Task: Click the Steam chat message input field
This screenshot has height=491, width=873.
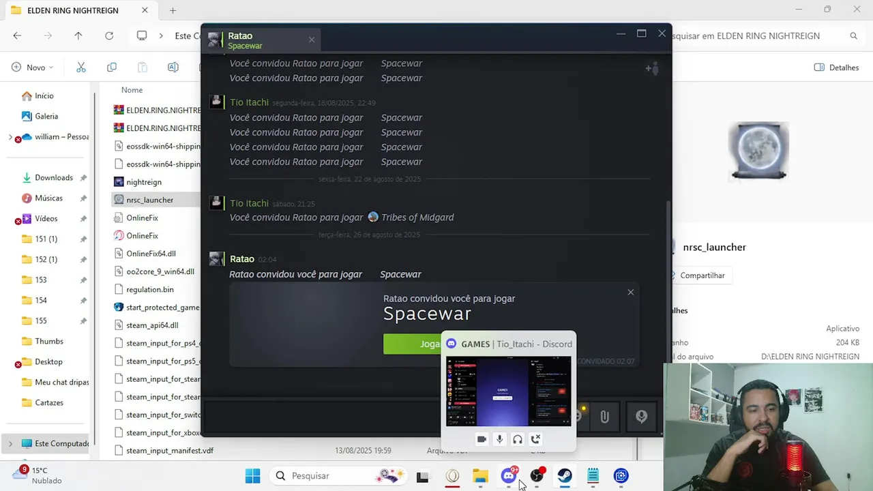Action: (323, 415)
